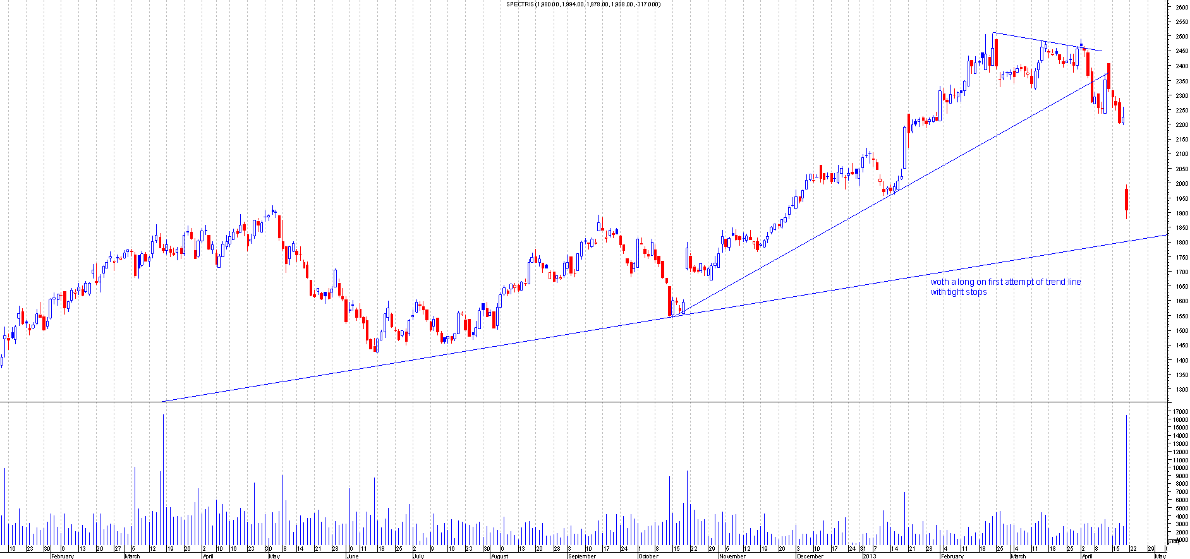Click the 2013 year label on time axis
The height and width of the screenshot is (559, 1190).
click(x=870, y=556)
